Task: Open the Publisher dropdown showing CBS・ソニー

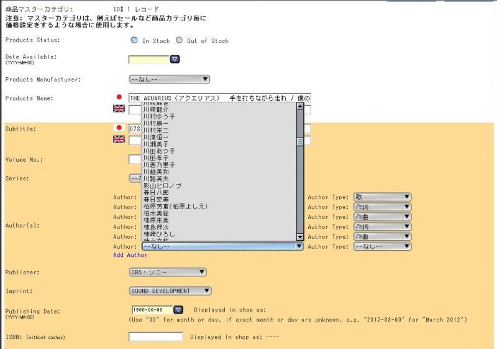Action: [168, 272]
